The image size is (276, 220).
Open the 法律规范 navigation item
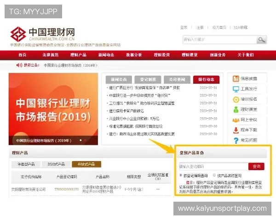(50, 55)
